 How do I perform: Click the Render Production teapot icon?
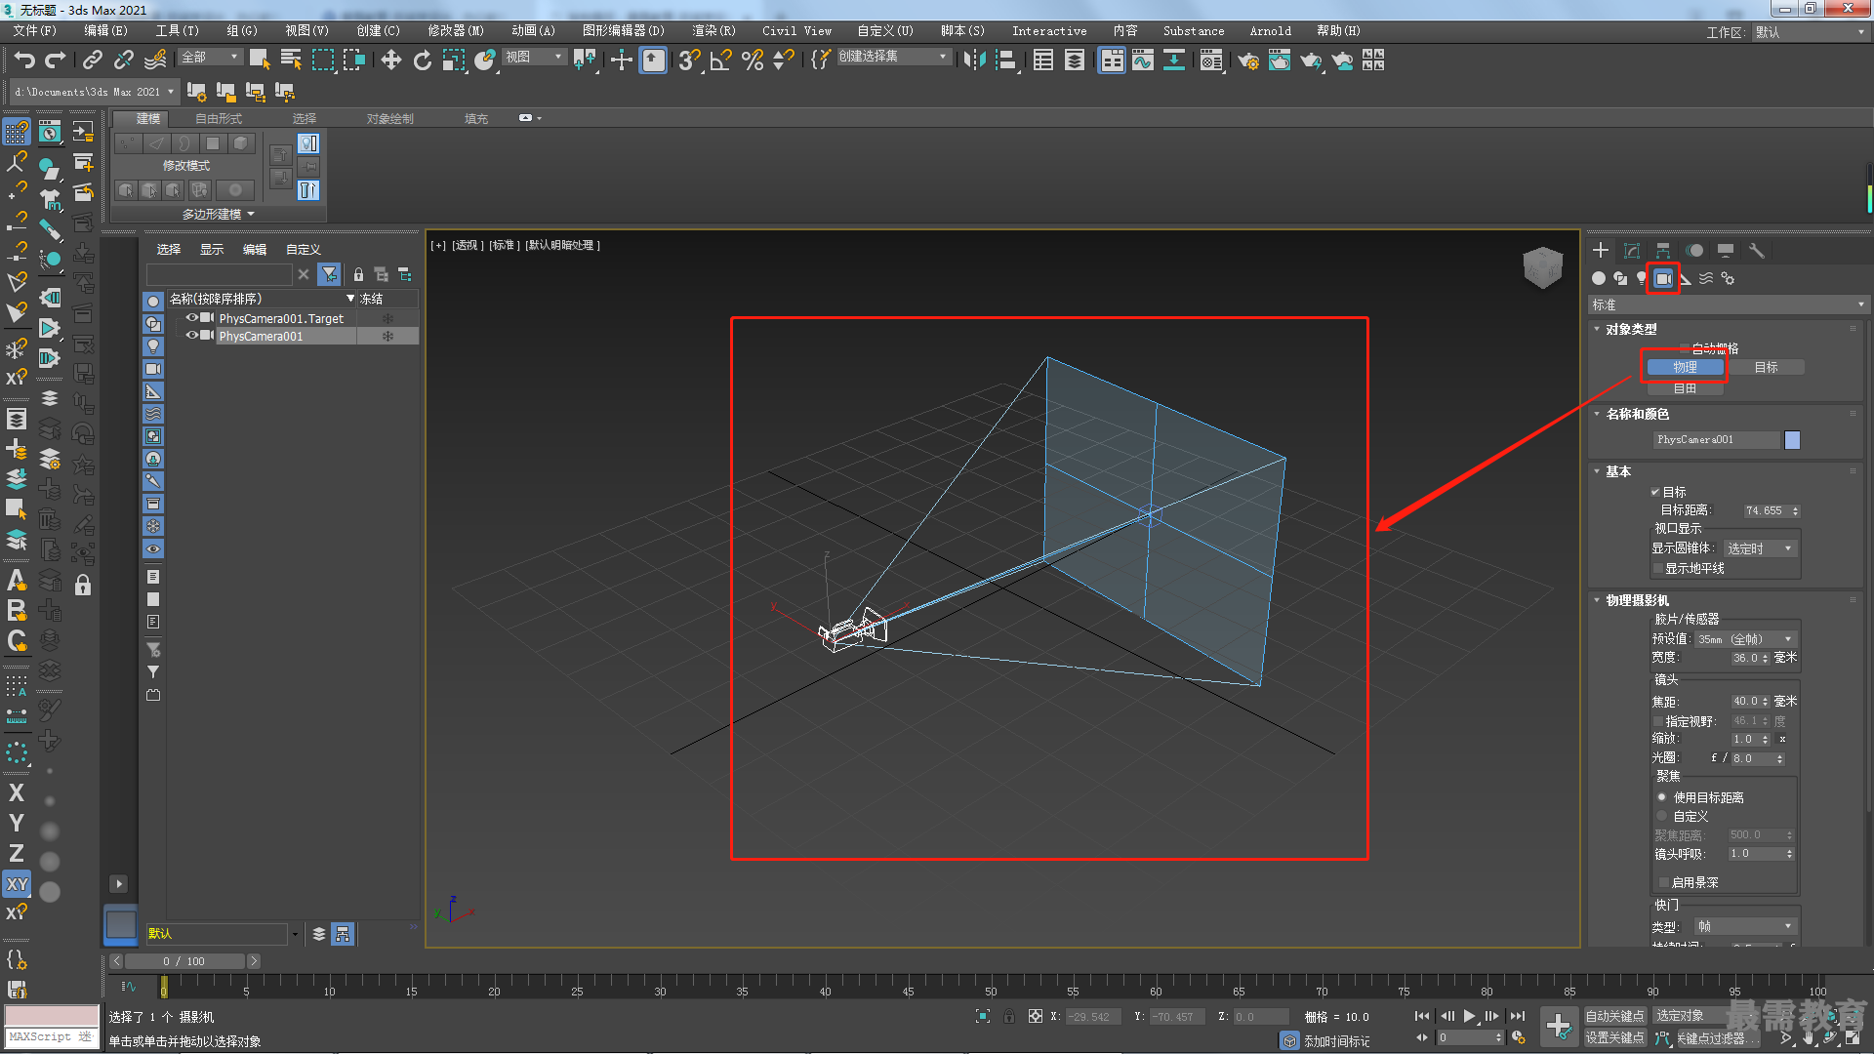coord(1311,61)
